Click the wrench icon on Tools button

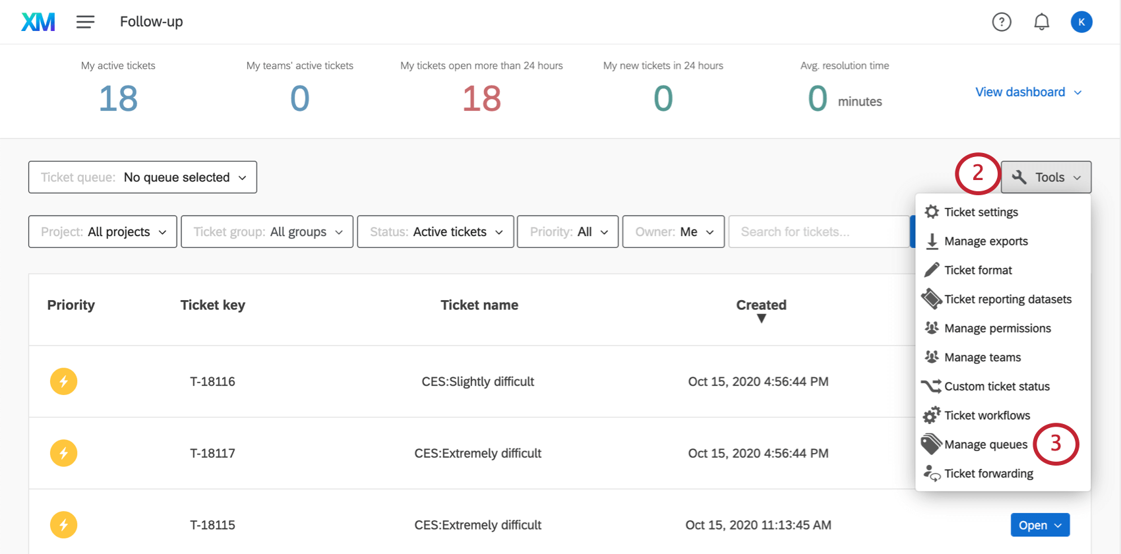[1019, 177]
